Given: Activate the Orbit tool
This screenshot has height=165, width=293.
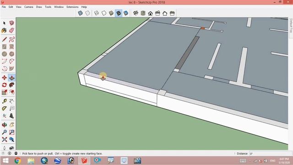Looking at the screenshot, I should coord(4,125).
